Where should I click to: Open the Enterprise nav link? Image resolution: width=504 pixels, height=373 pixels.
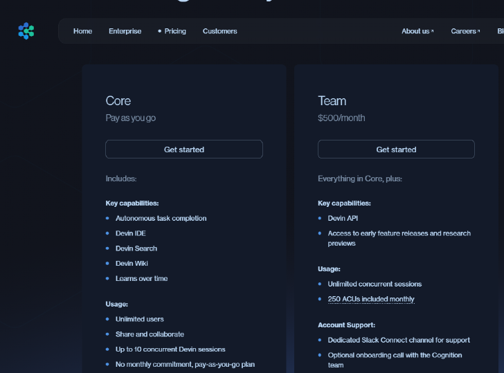pos(125,31)
